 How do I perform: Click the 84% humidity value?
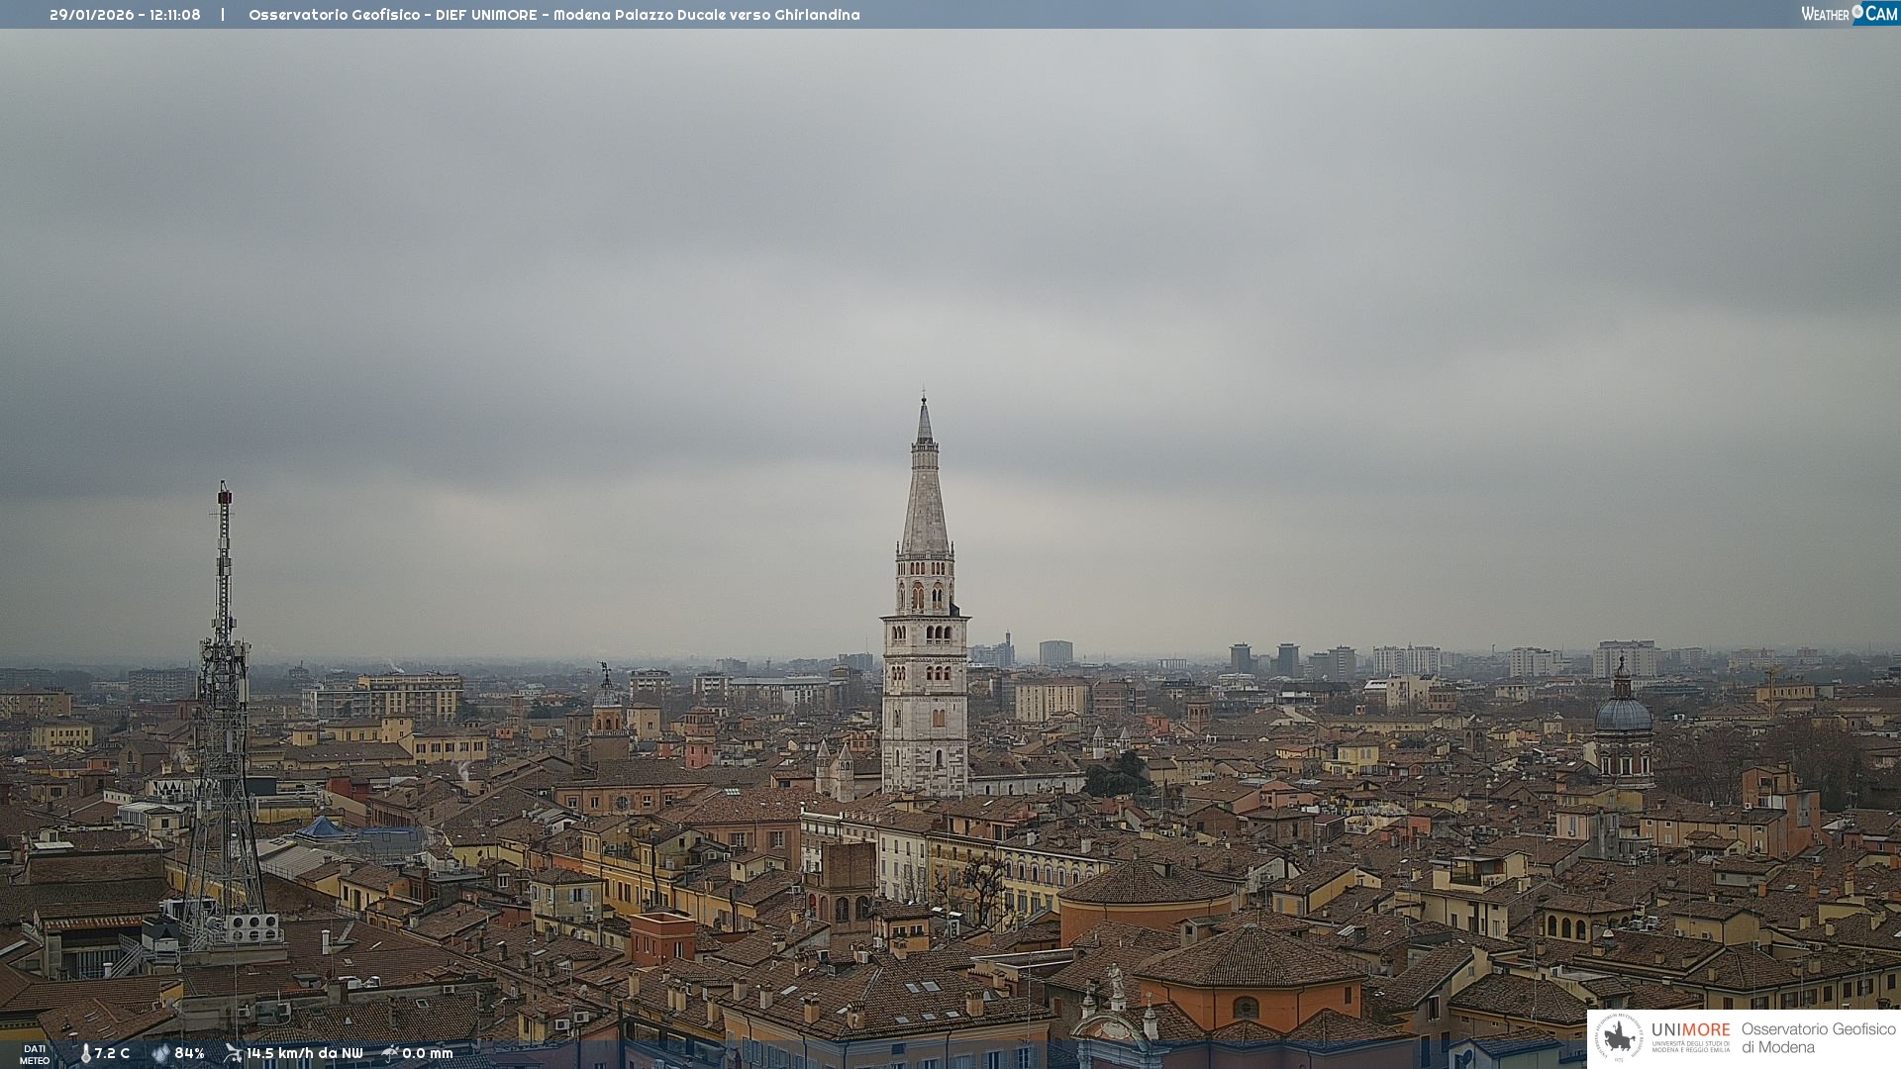189,1054
